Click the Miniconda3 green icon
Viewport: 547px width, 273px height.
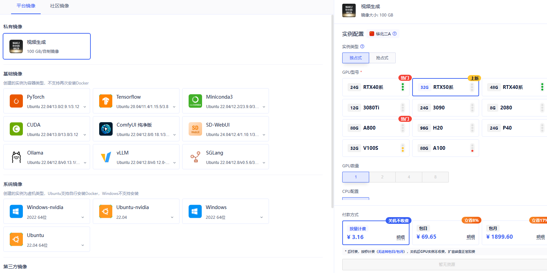point(195,101)
